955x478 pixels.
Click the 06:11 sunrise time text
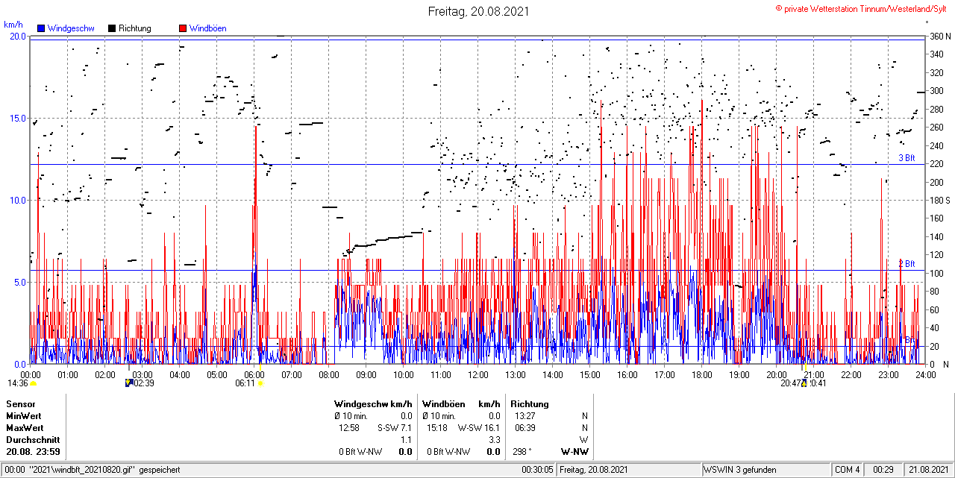[245, 383]
